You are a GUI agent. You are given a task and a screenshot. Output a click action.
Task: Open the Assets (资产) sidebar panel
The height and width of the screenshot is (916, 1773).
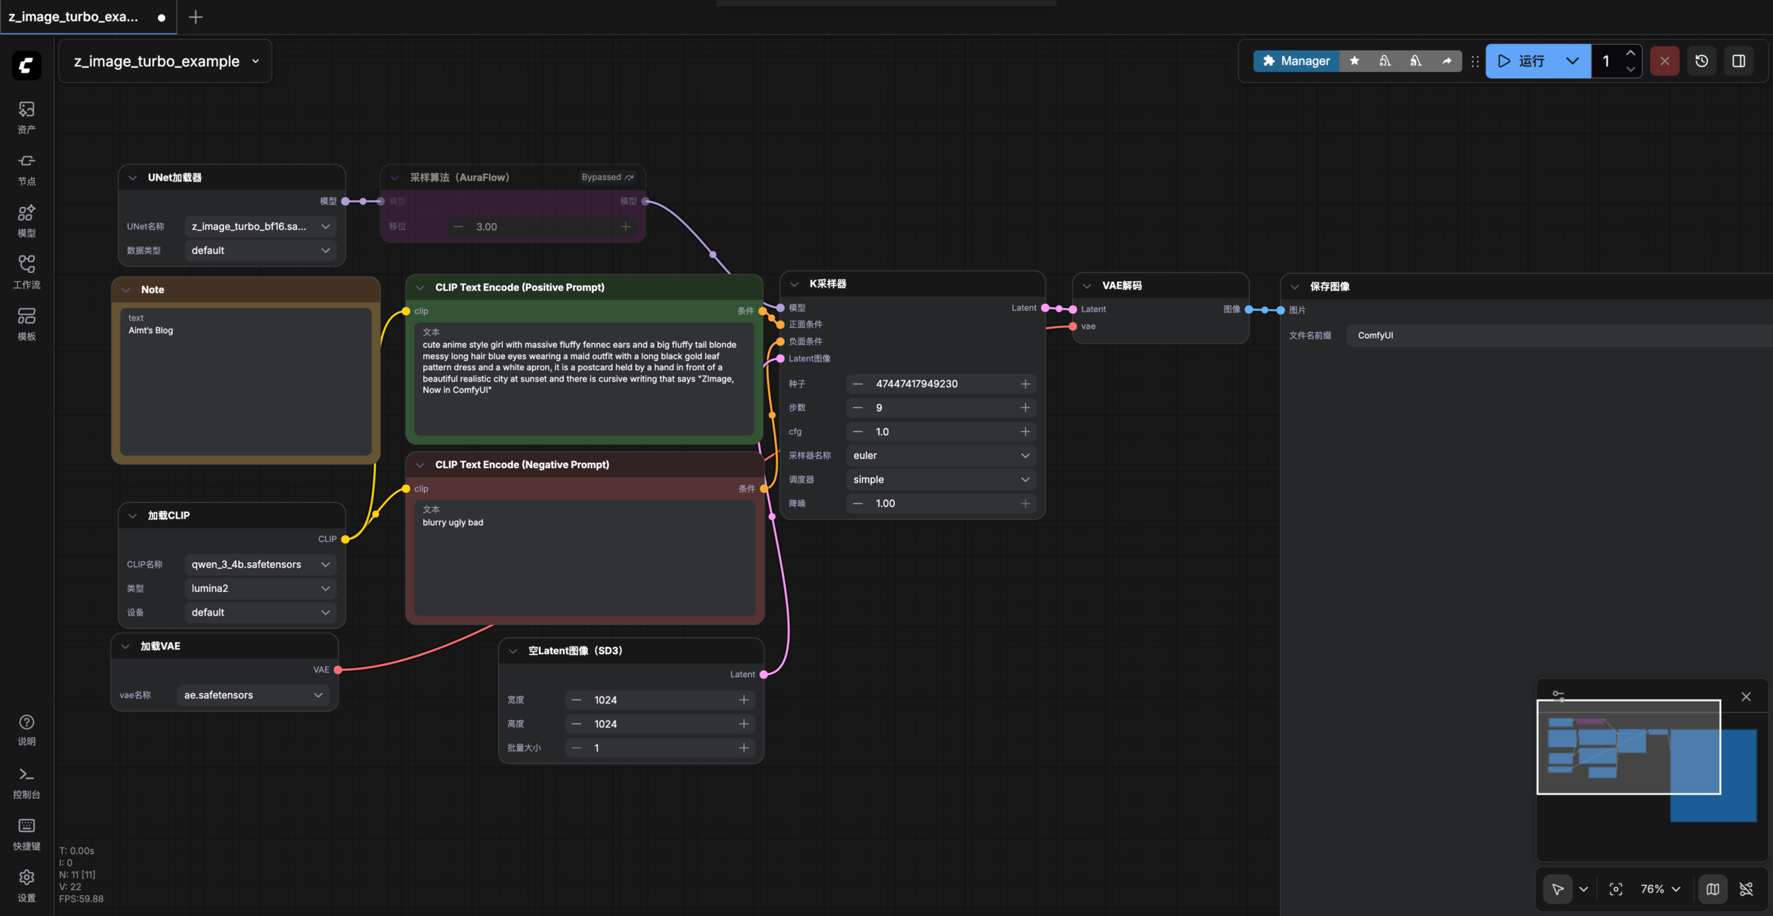26,117
